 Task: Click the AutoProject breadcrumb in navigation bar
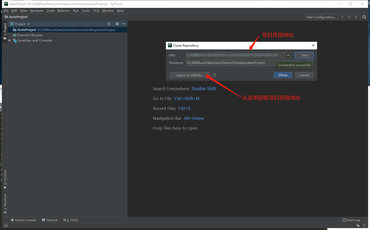coord(16,17)
